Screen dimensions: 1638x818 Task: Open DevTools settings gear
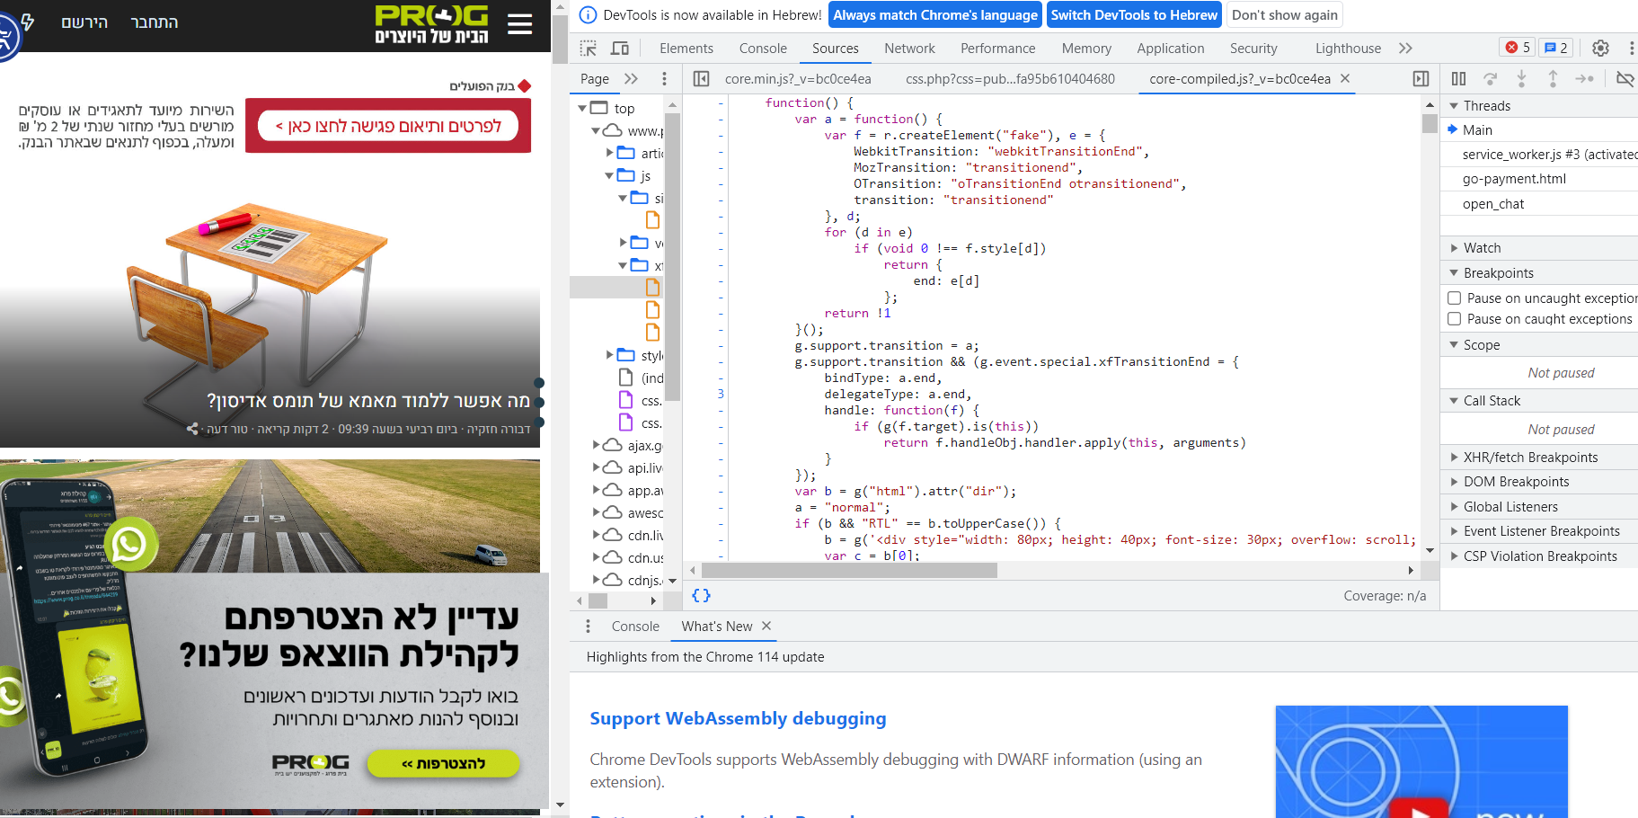coord(1600,49)
